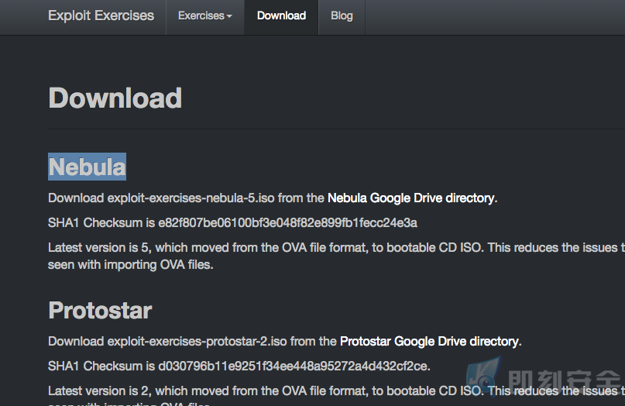Click the 'Latest version is 5' paragraph
The image size is (625, 406).
[336, 256]
